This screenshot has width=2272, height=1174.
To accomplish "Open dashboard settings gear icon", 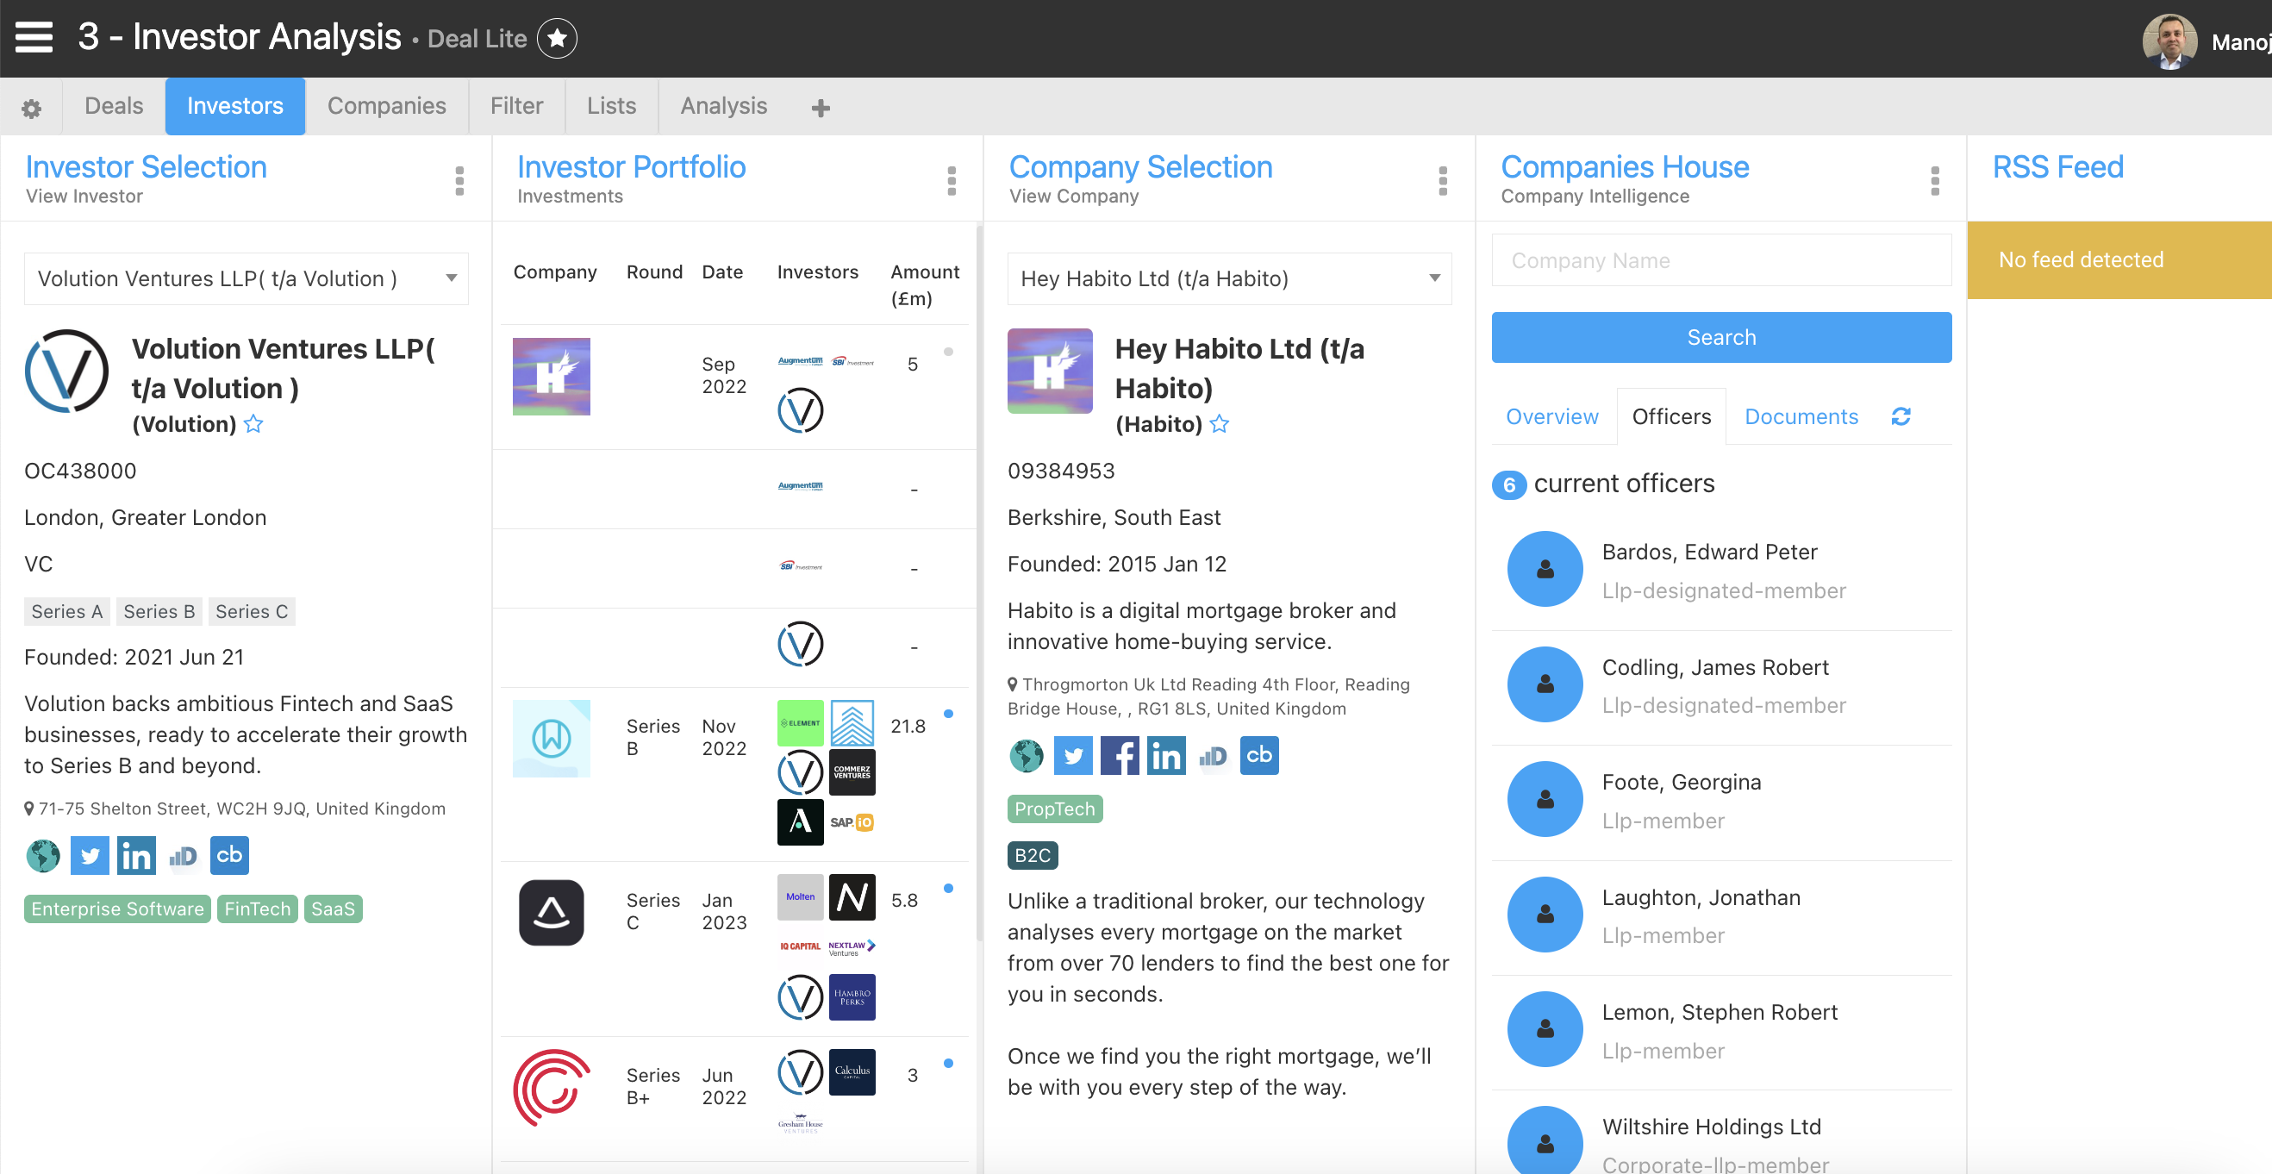I will click(31, 108).
